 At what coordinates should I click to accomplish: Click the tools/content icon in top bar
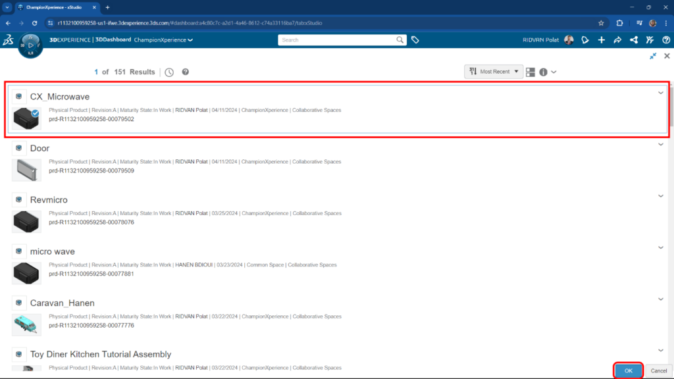650,40
